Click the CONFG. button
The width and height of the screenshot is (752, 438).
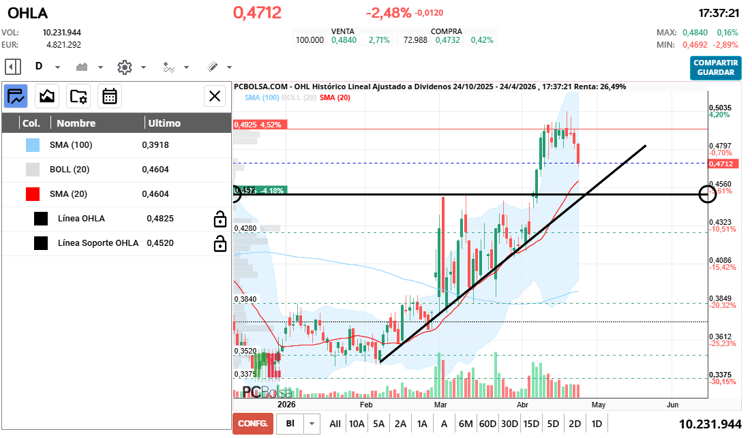[253, 424]
